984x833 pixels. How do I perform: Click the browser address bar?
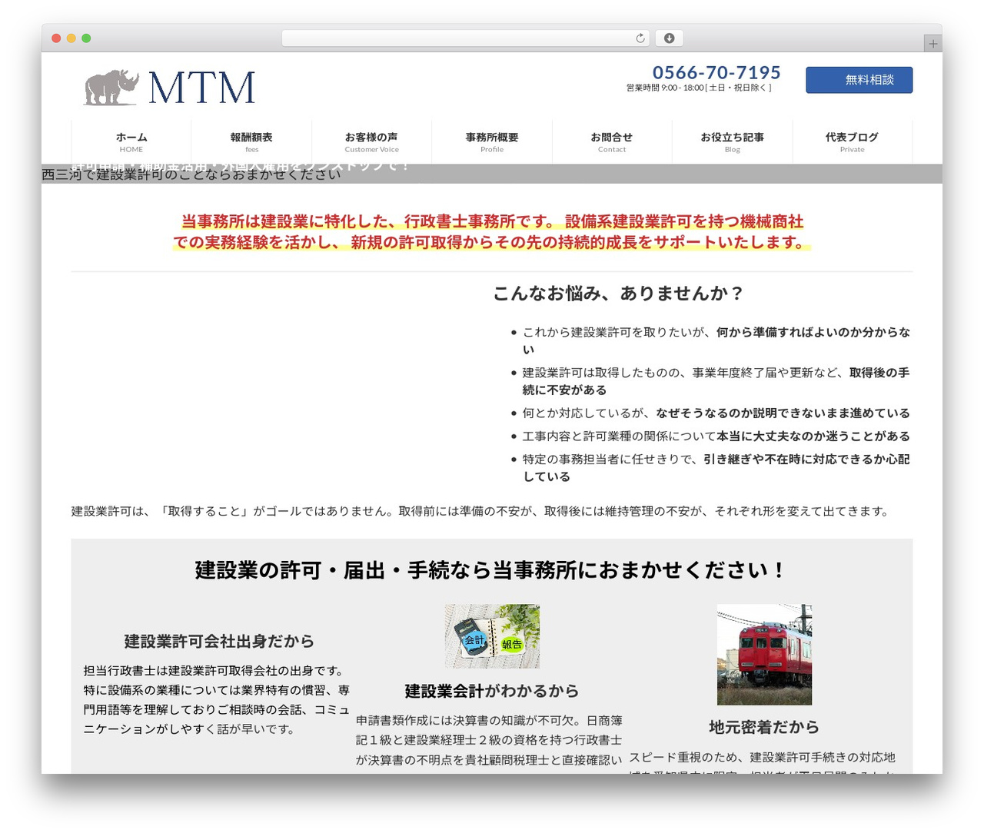point(465,38)
